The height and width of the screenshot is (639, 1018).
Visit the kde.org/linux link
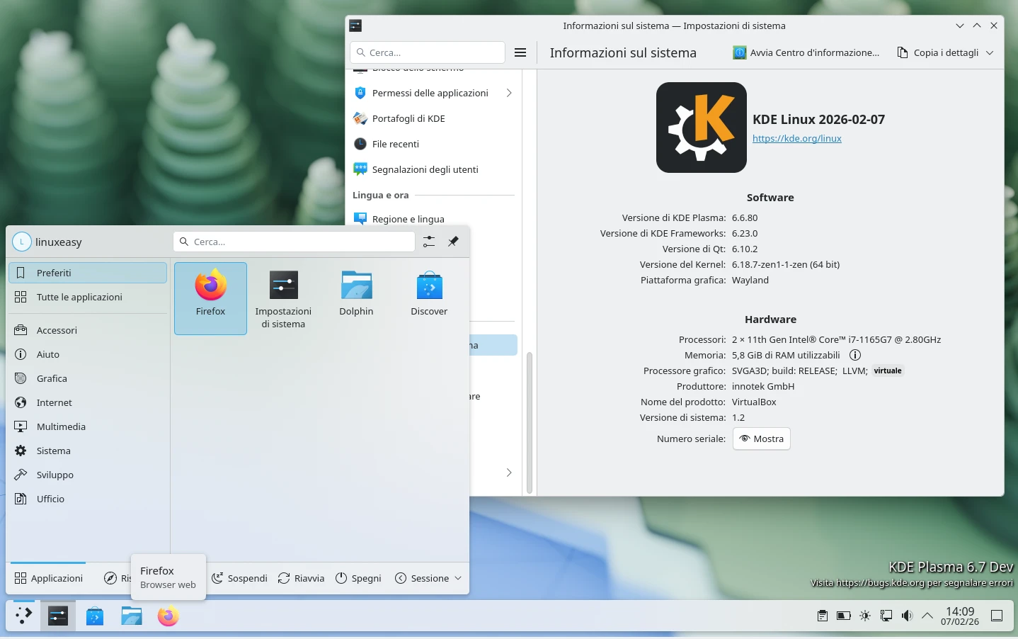pos(797,138)
